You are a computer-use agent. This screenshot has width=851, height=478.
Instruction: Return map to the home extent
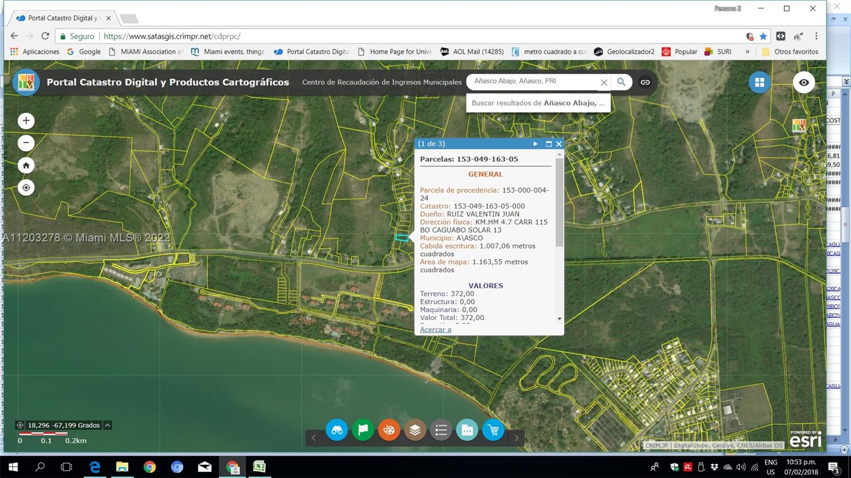coord(26,165)
